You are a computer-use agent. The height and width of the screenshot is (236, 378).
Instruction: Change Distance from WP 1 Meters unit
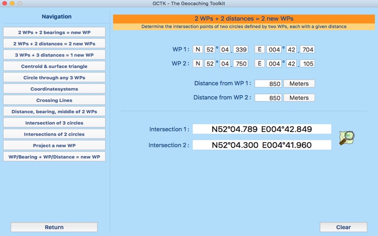(x=299, y=84)
